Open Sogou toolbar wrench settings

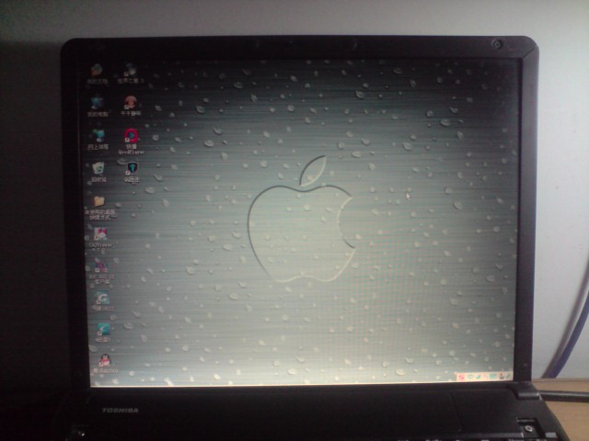pyautogui.click(x=508, y=376)
